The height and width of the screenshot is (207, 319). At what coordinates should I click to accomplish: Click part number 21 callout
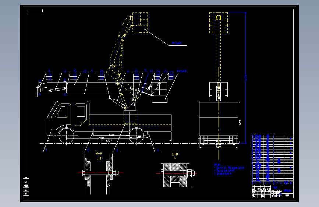137,71
